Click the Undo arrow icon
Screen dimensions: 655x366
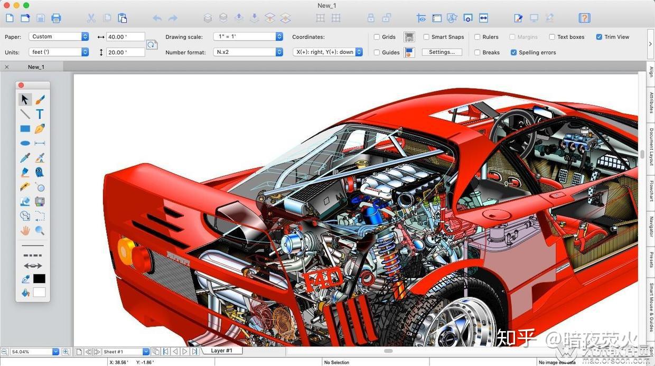click(x=157, y=18)
